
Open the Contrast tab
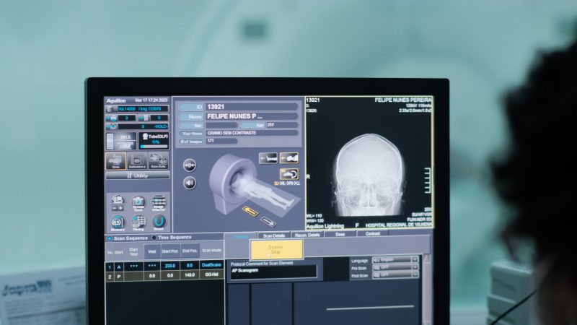point(372,233)
